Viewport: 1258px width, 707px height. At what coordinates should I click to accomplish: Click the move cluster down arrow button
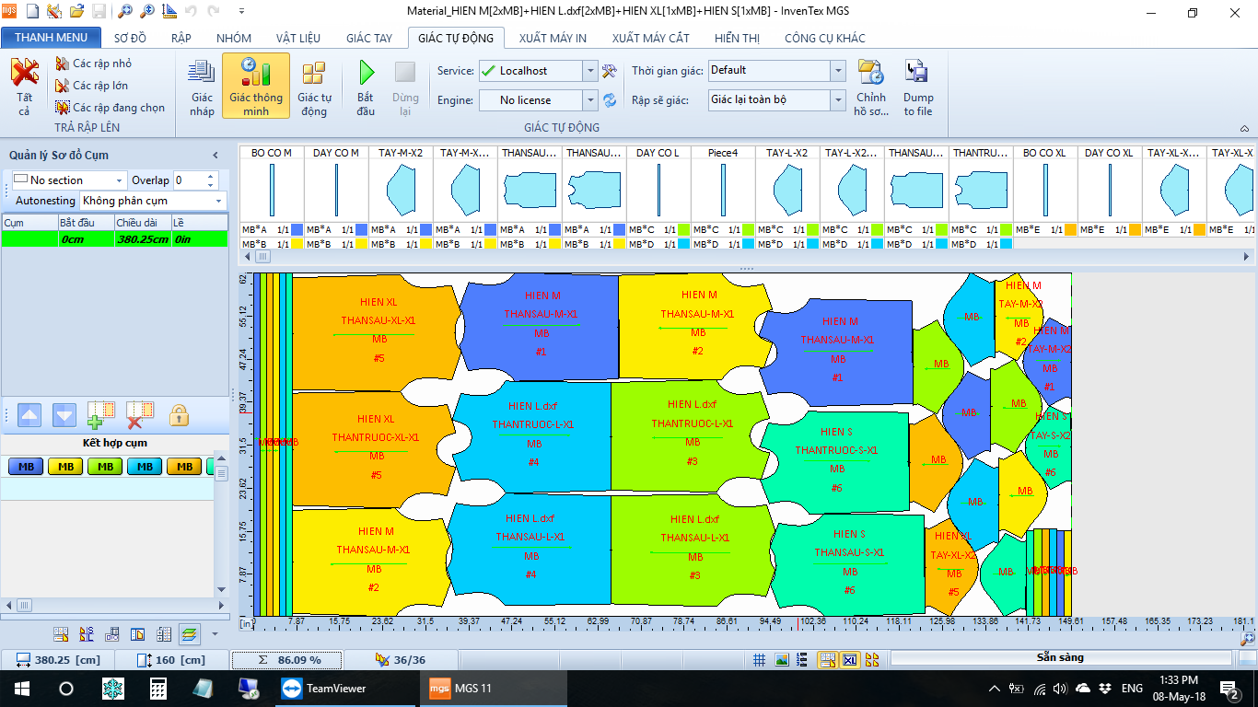click(64, 415)
